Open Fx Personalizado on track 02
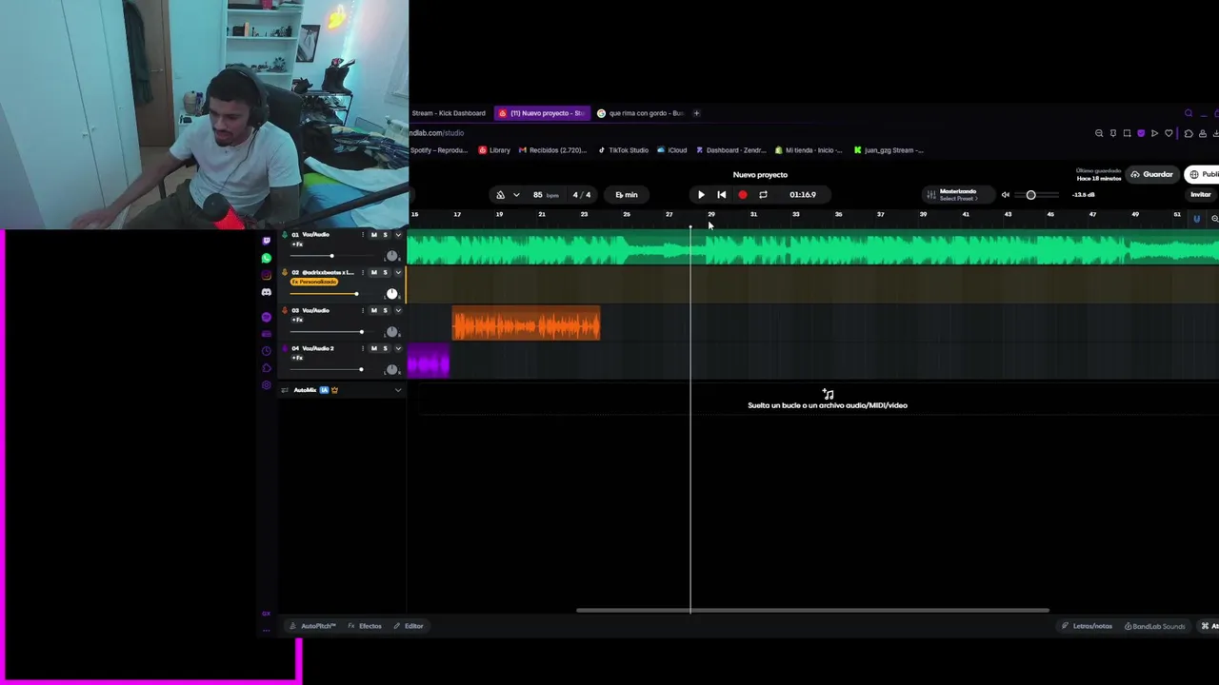The image size is (1219, 685). pyautogui.click(x=314, y=283)
